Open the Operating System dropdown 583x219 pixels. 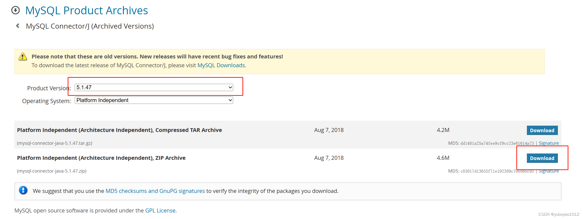click(x=154, y=100)
